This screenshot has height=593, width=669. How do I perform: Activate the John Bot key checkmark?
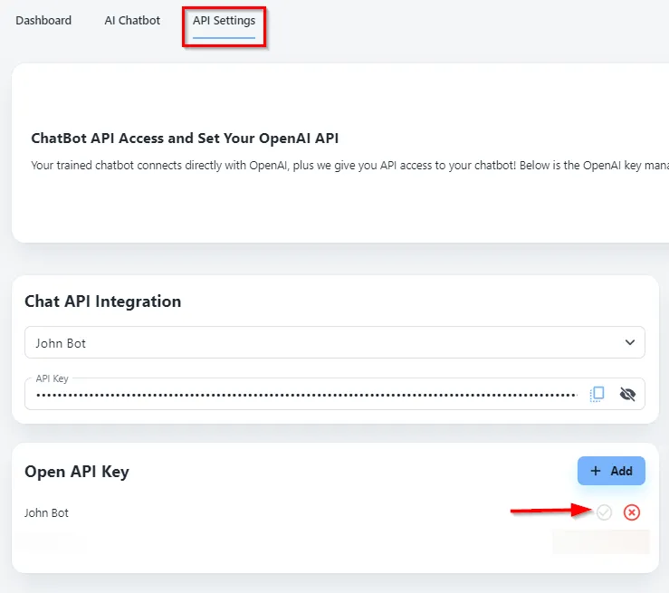(604, 512)
